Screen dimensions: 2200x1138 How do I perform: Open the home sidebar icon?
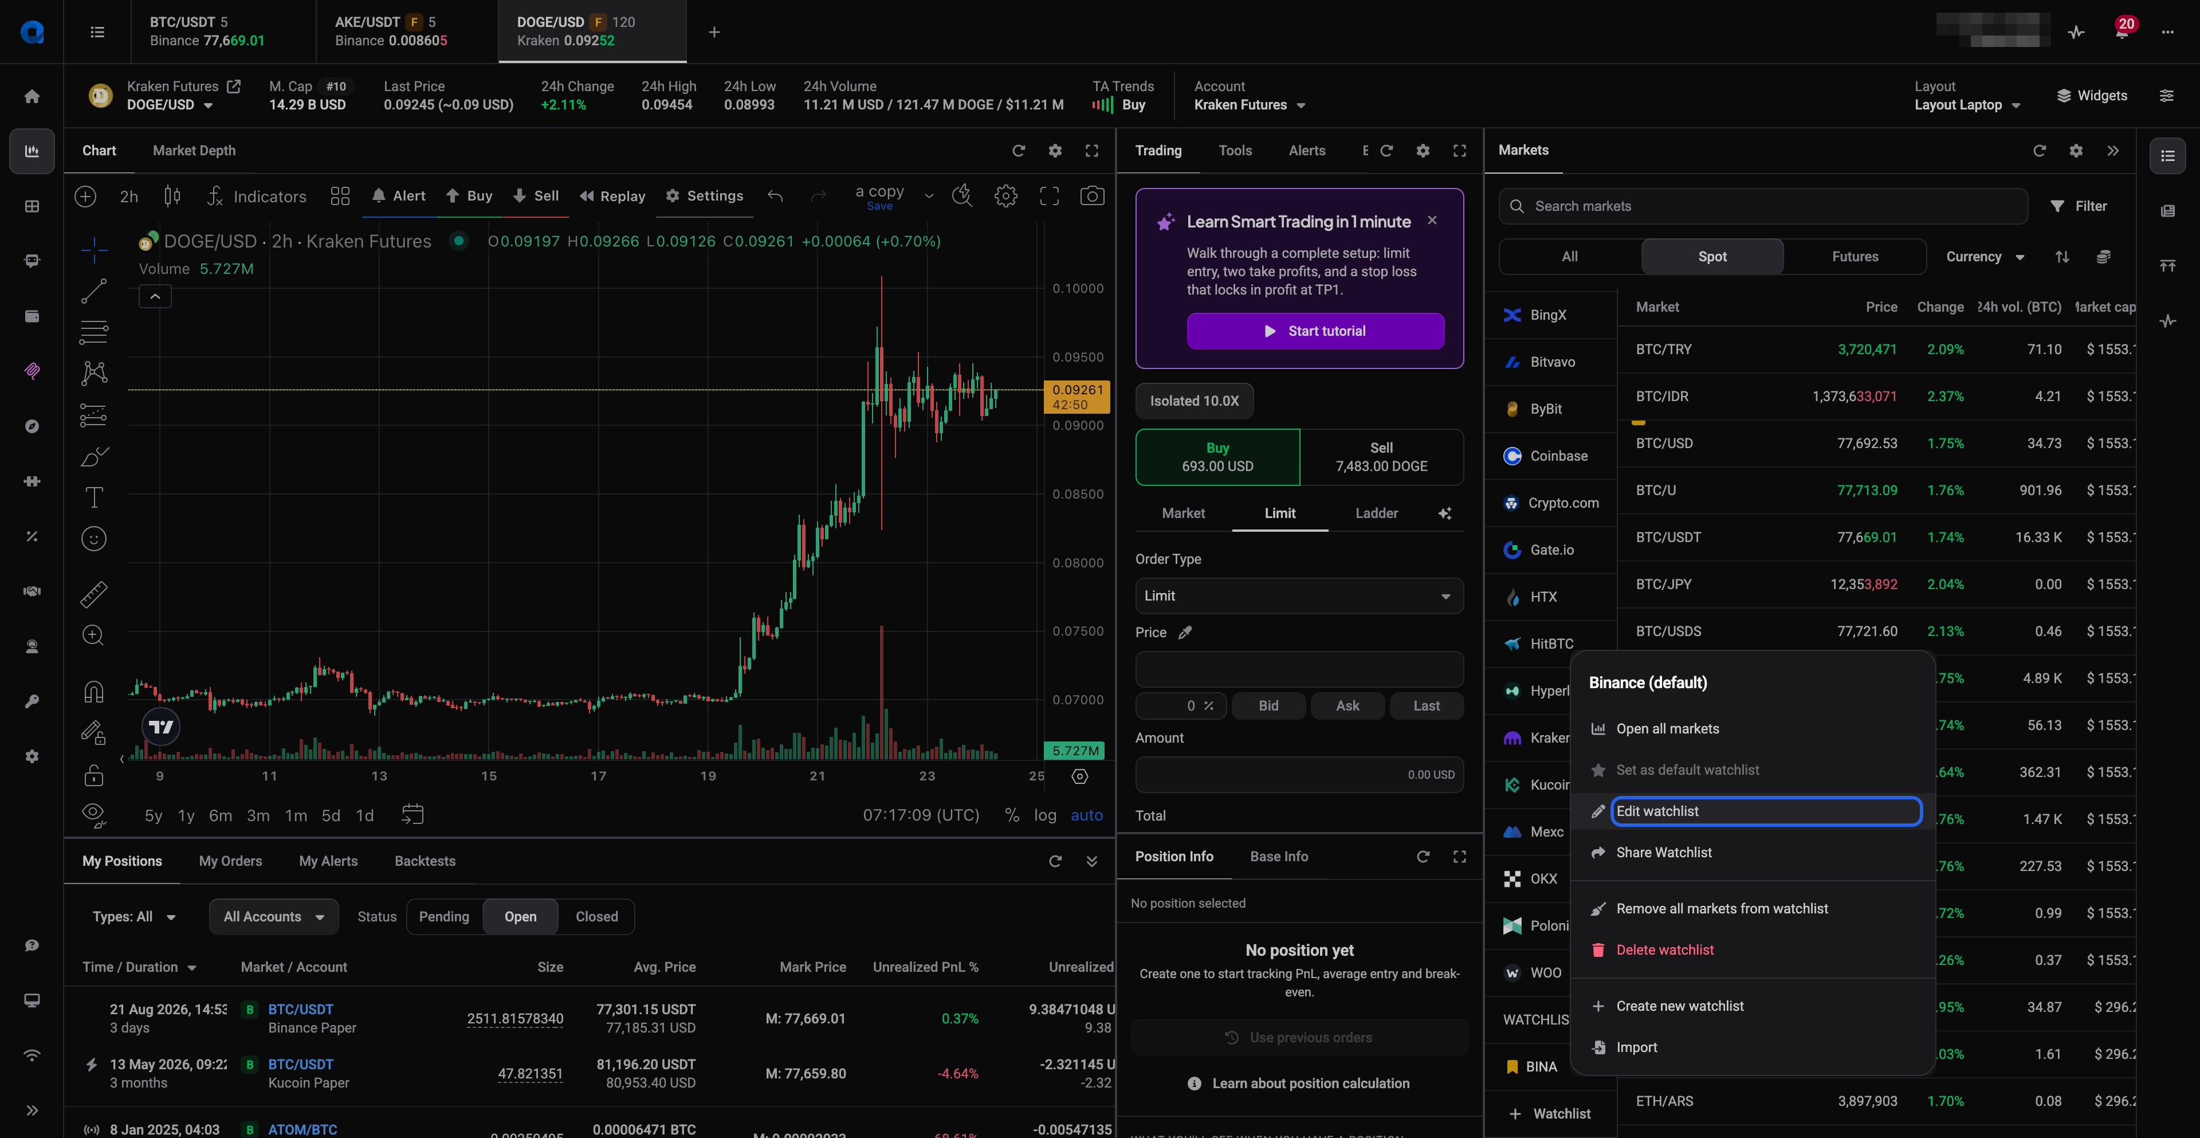(x=32, y=96)
